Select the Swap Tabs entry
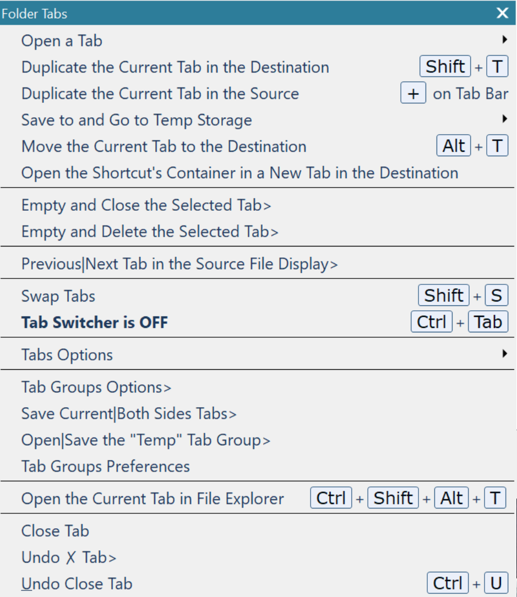The image size is (517, 597). [258, 296]
